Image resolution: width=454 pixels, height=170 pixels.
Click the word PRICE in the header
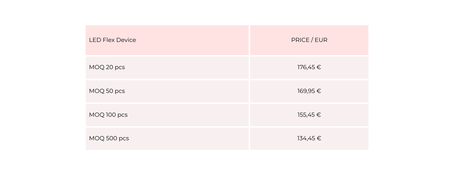click(x=300, y=40)
